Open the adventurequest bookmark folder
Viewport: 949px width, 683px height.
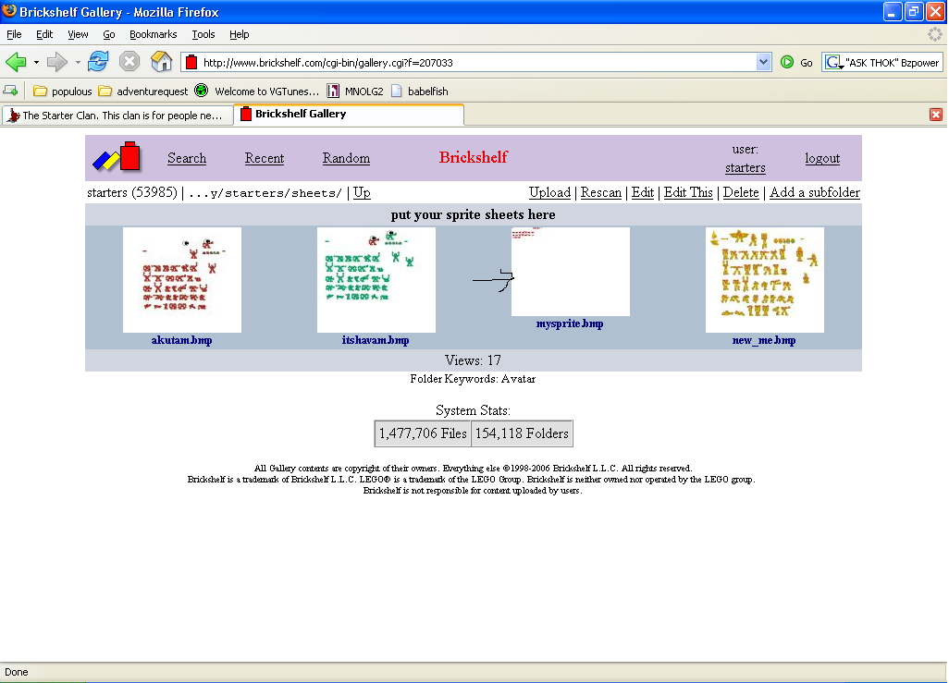pos(143,91)
